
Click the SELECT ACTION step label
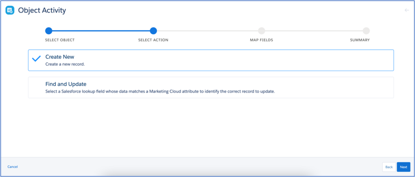[153, 40]
